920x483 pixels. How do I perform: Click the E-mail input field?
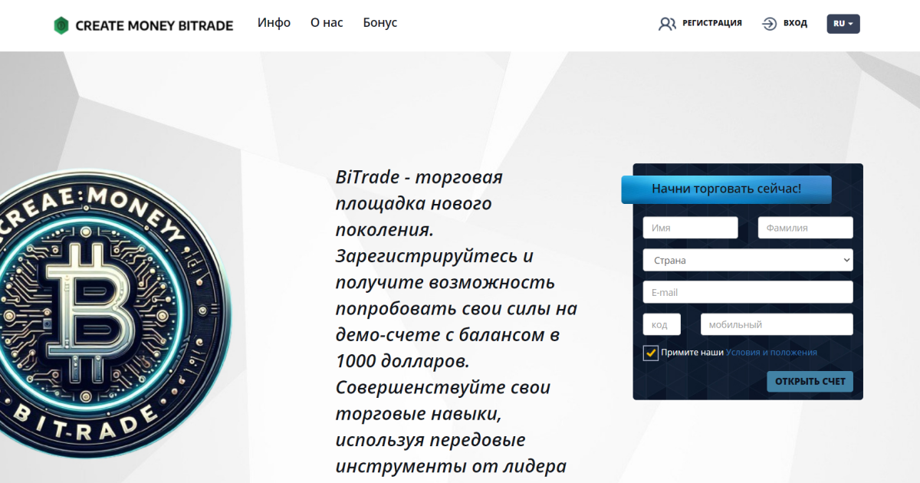click(747, 292)
